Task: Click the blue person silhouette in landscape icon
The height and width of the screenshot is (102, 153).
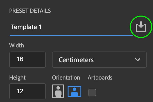Action: (x=74, y=92)
